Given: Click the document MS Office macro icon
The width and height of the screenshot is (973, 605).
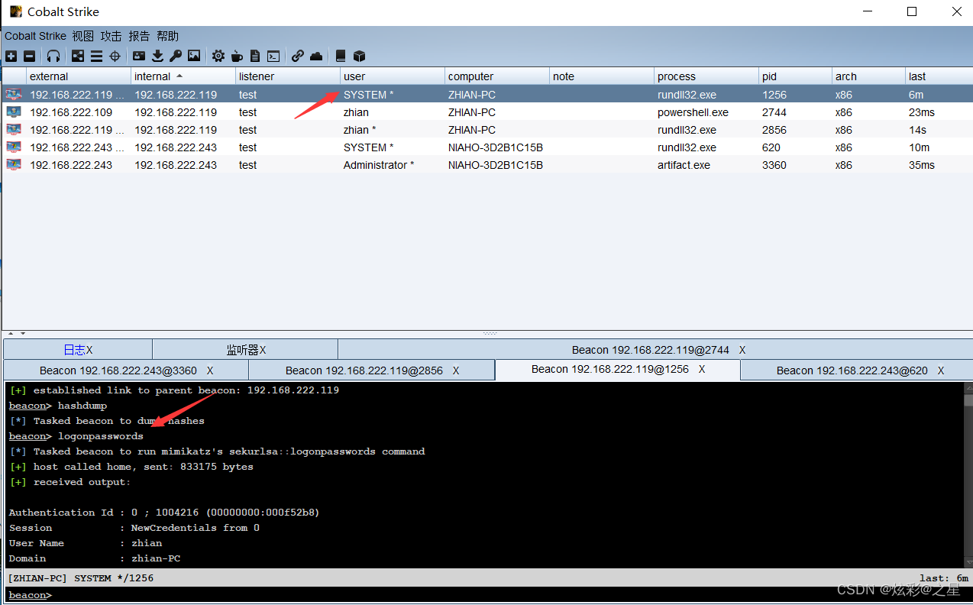Looking at the screenshot, I should 255,56.
